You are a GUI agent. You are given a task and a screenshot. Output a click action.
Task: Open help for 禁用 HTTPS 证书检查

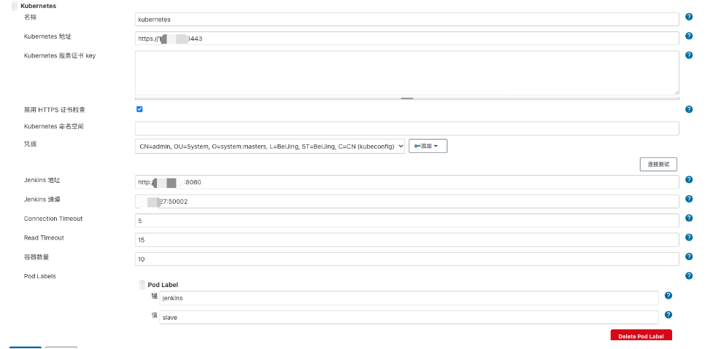pos(689,109)
